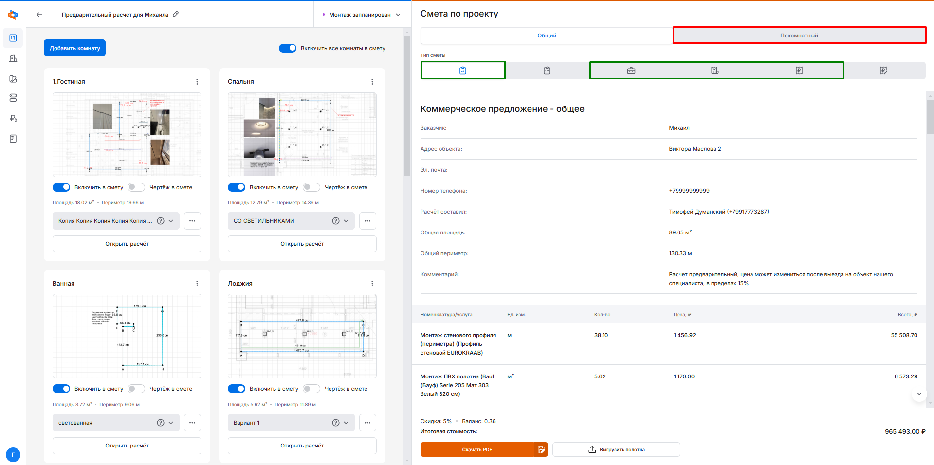Select the ruble receipt estimate type

click(799, 71)
